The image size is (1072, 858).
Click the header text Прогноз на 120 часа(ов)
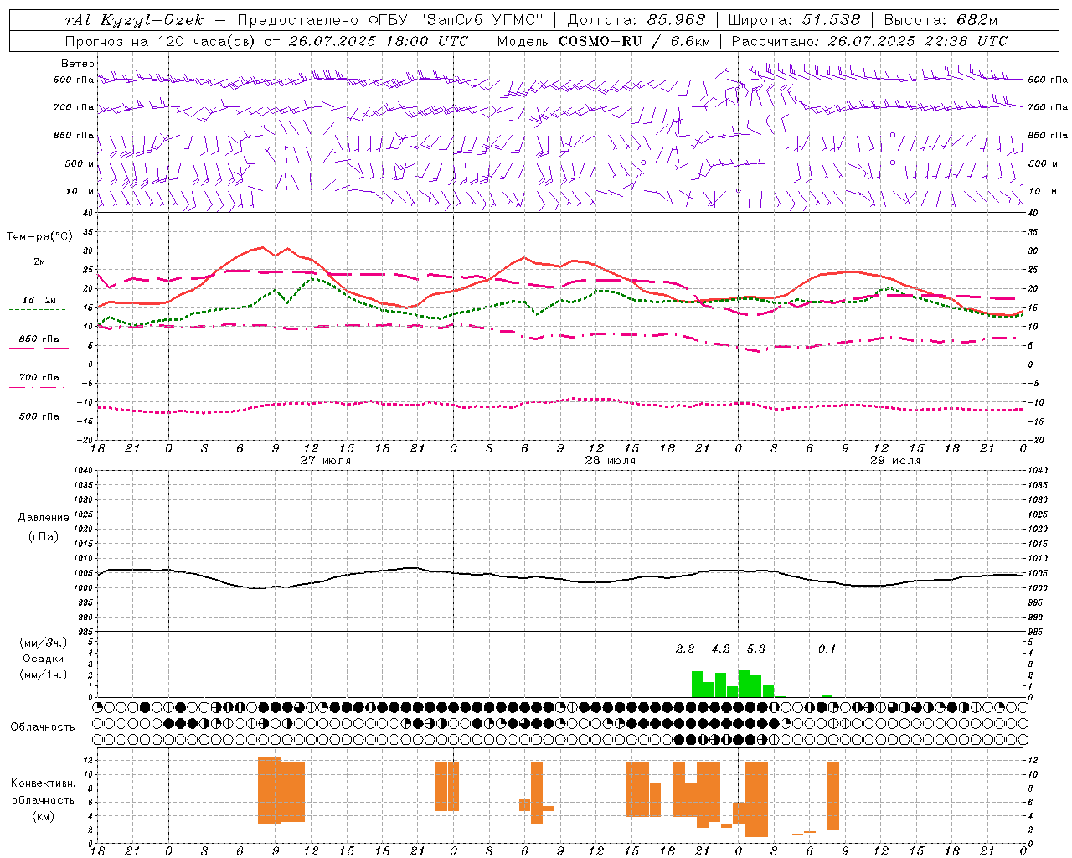click(x=161, y=41)
